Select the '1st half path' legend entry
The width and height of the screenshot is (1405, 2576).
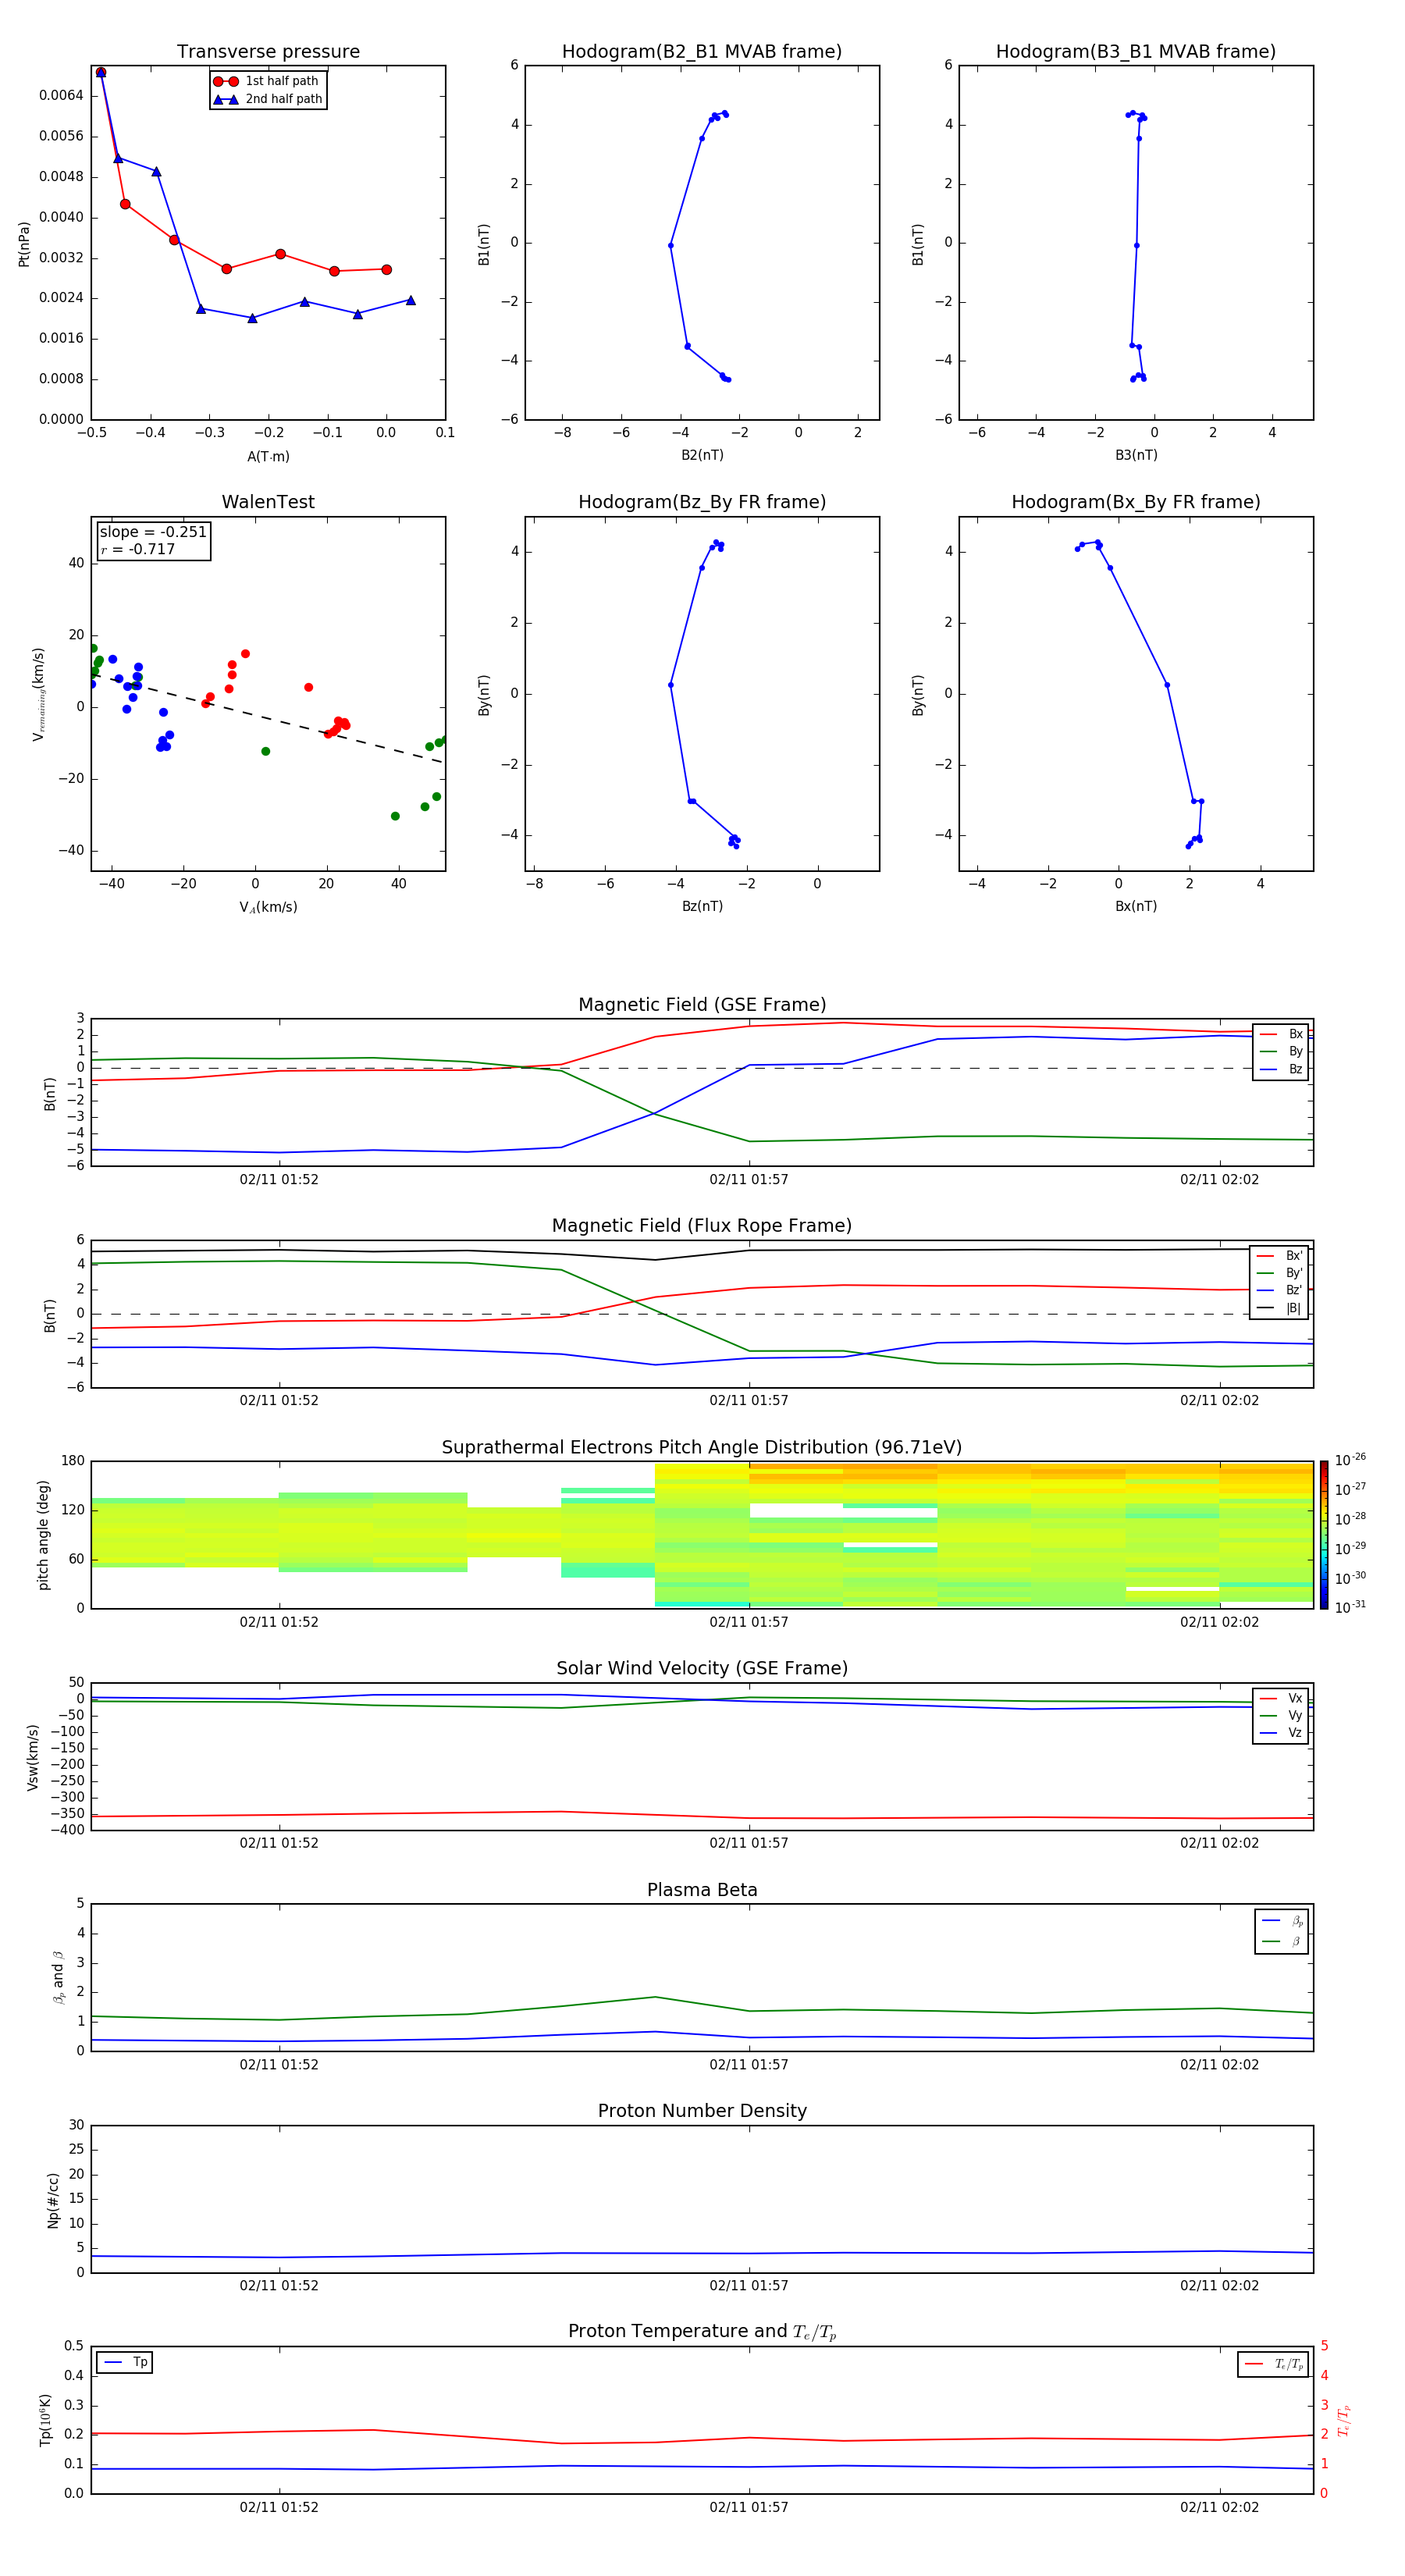pos(267,81)
